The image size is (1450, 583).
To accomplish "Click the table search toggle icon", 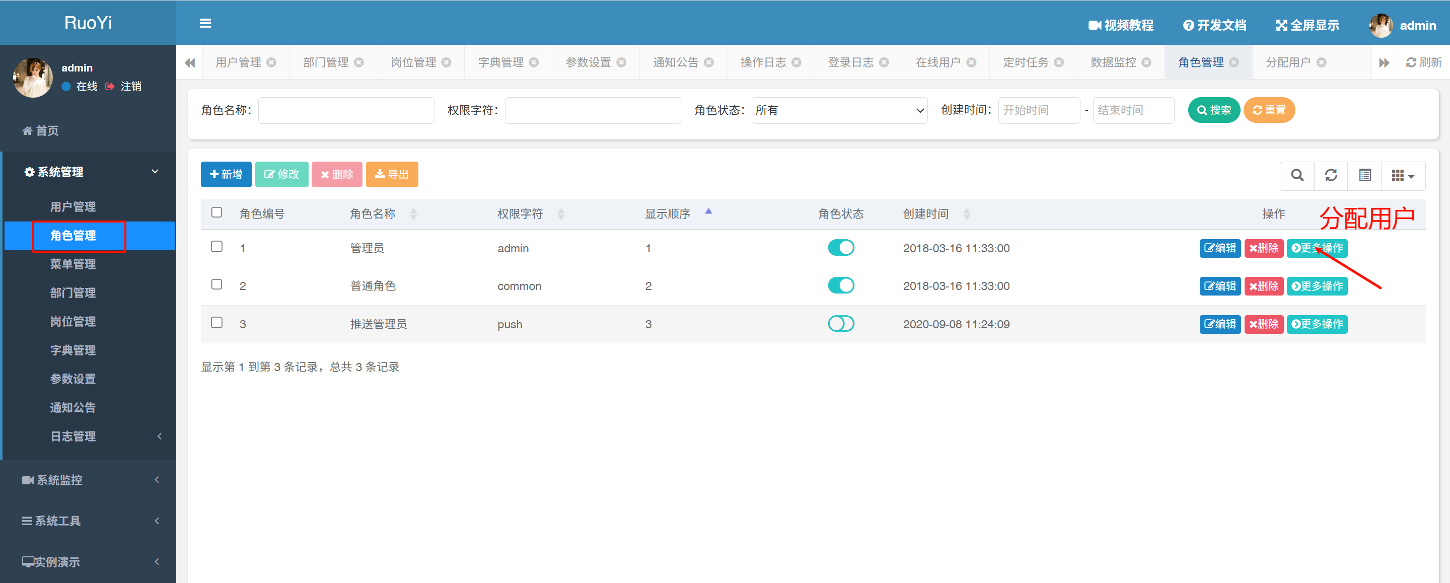I will (1297, 175).
